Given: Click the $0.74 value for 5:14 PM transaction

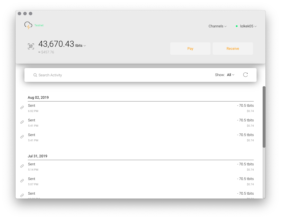Looking at the screenshot, I should click(250, 170).
